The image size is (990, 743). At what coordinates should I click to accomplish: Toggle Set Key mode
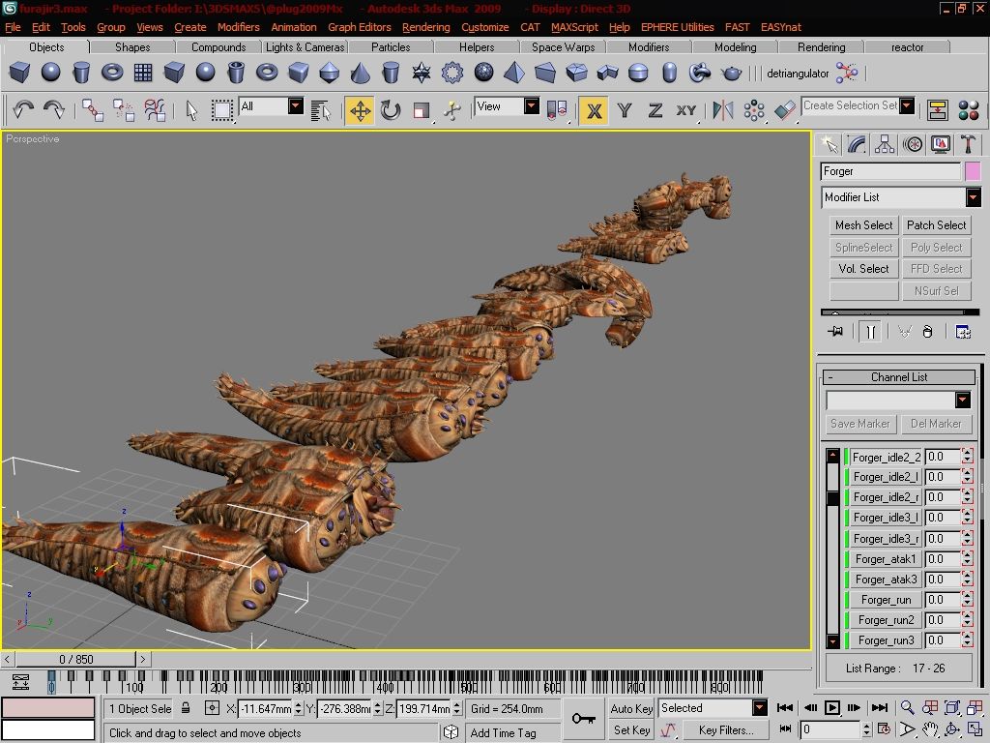coord(631,729)
